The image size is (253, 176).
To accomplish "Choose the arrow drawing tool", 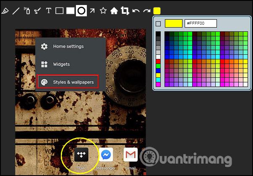I will point(92,11).
